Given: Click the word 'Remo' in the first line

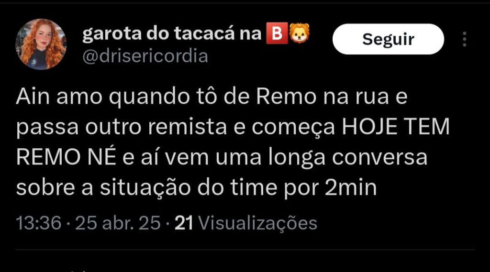Looking at the screenshot, I should click(x=286, y=96).
